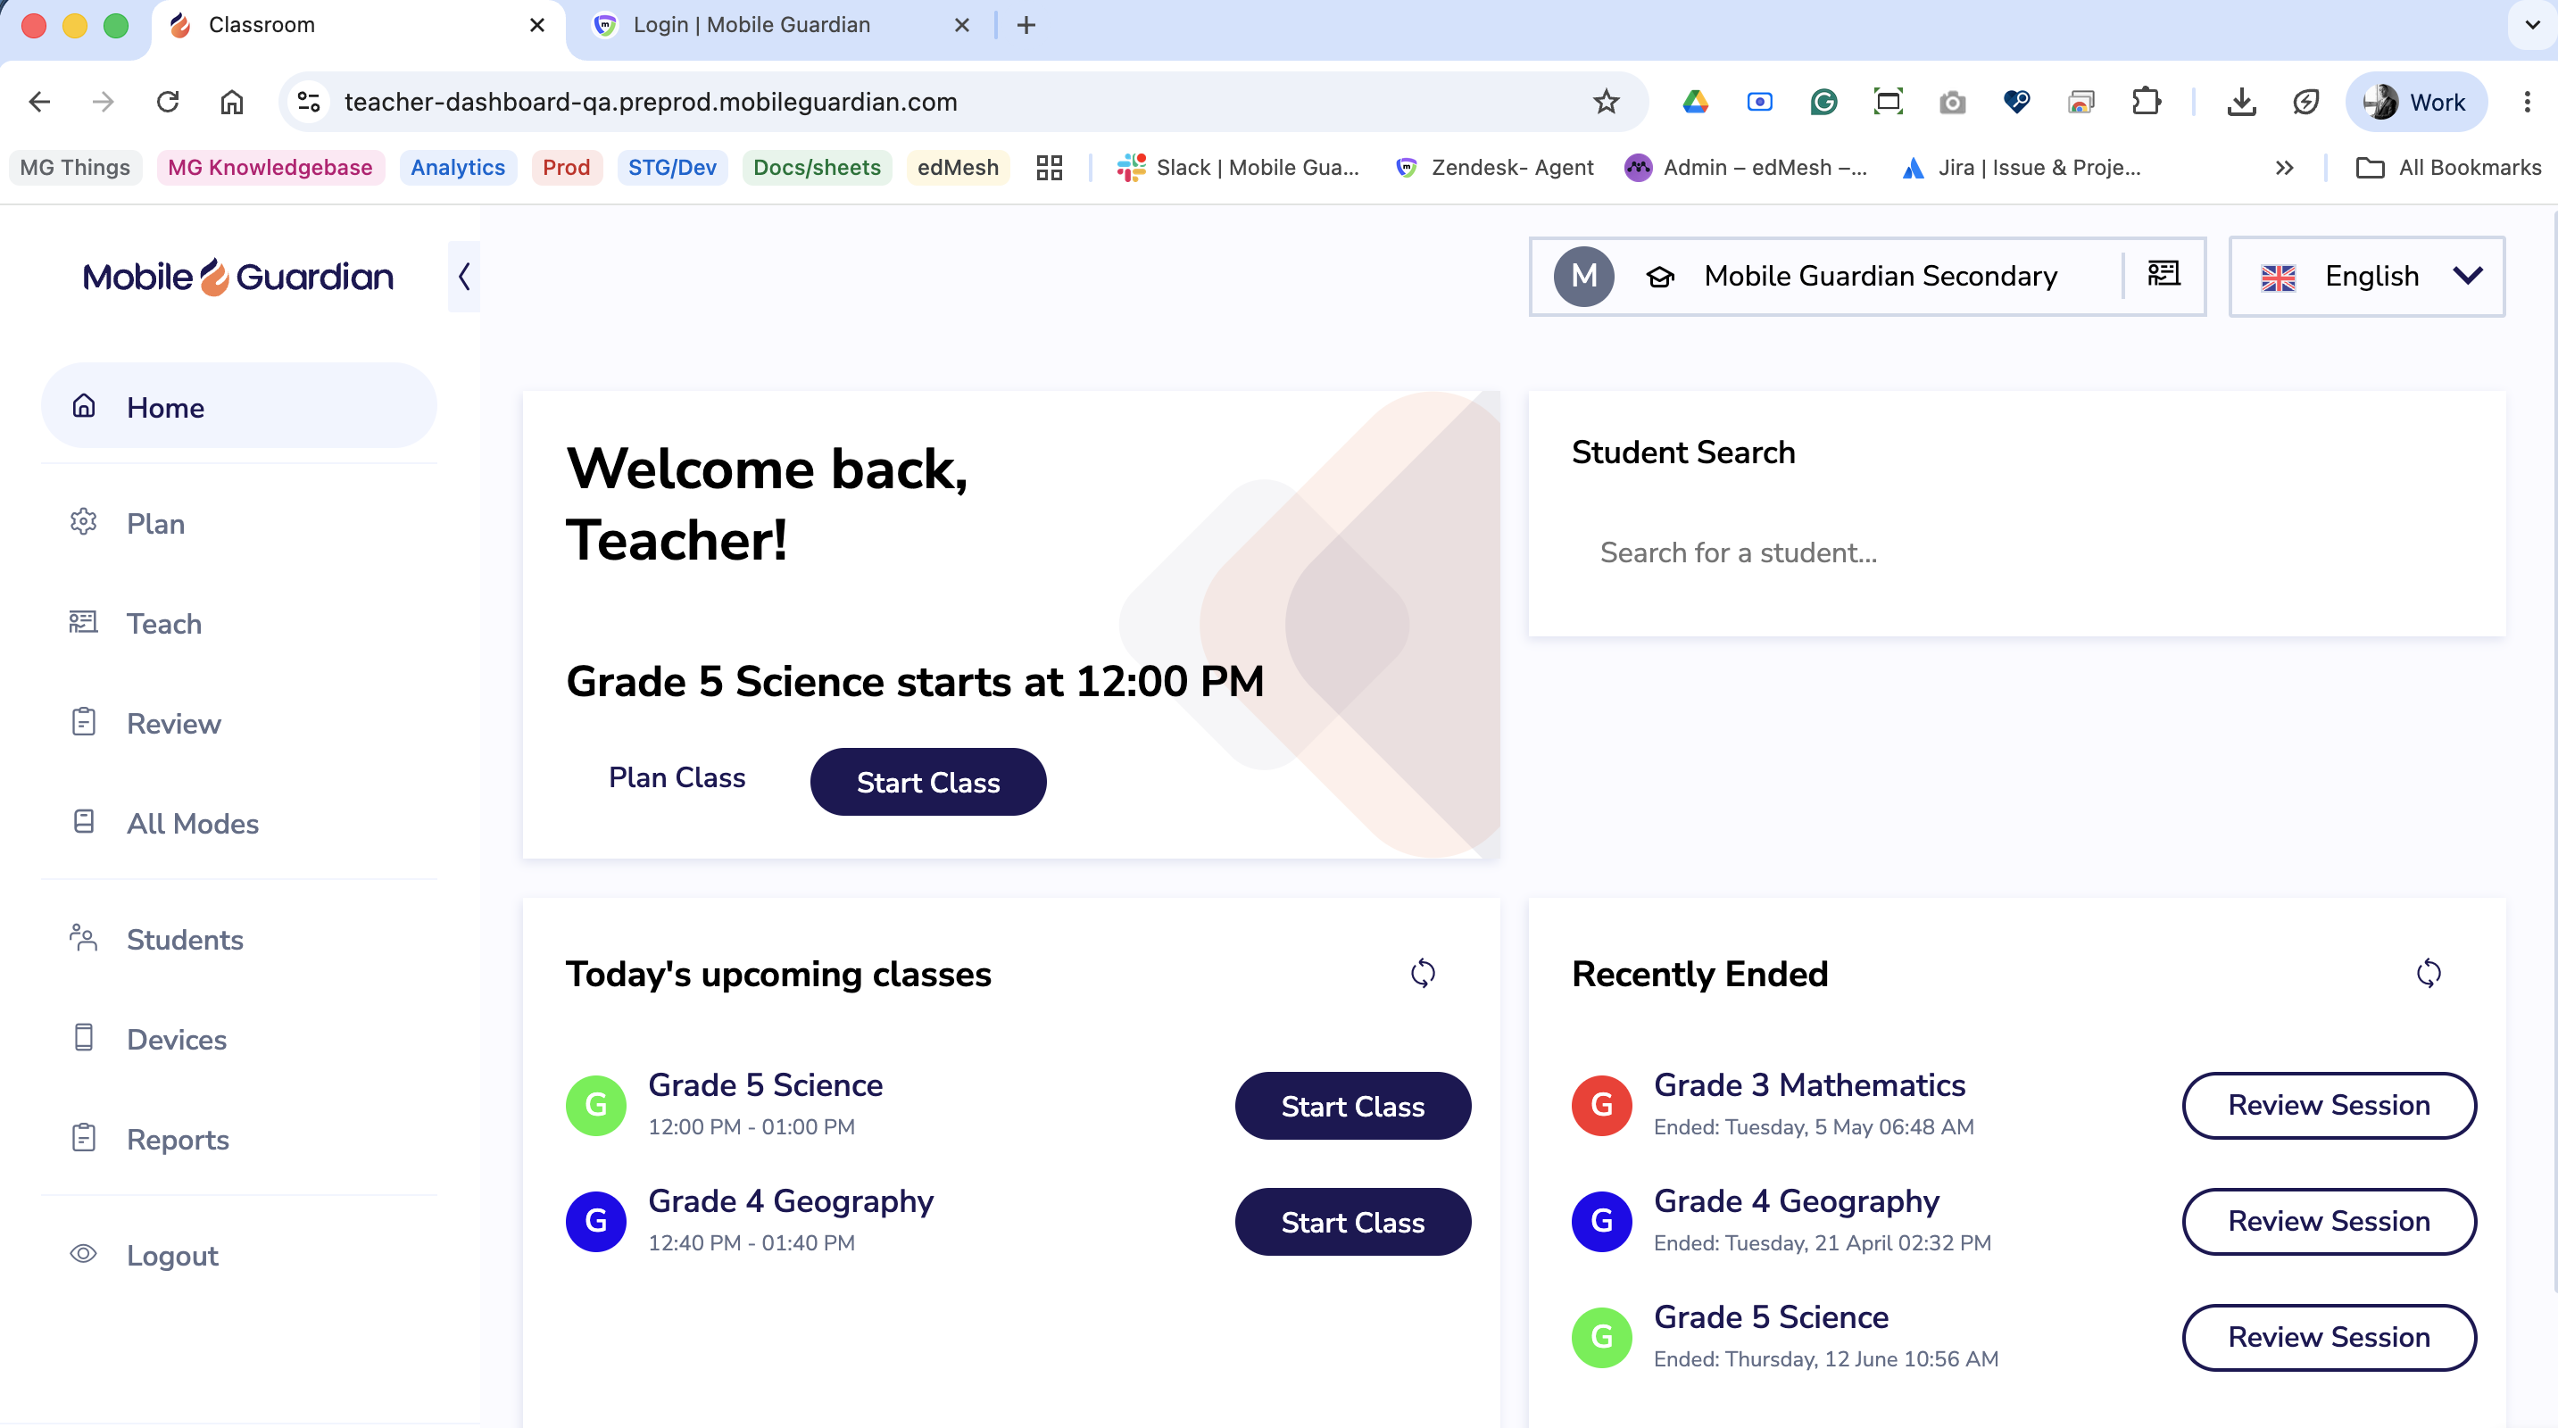Collapse the left sidebar with the chevron
2558x1428 pixels.
464,276
